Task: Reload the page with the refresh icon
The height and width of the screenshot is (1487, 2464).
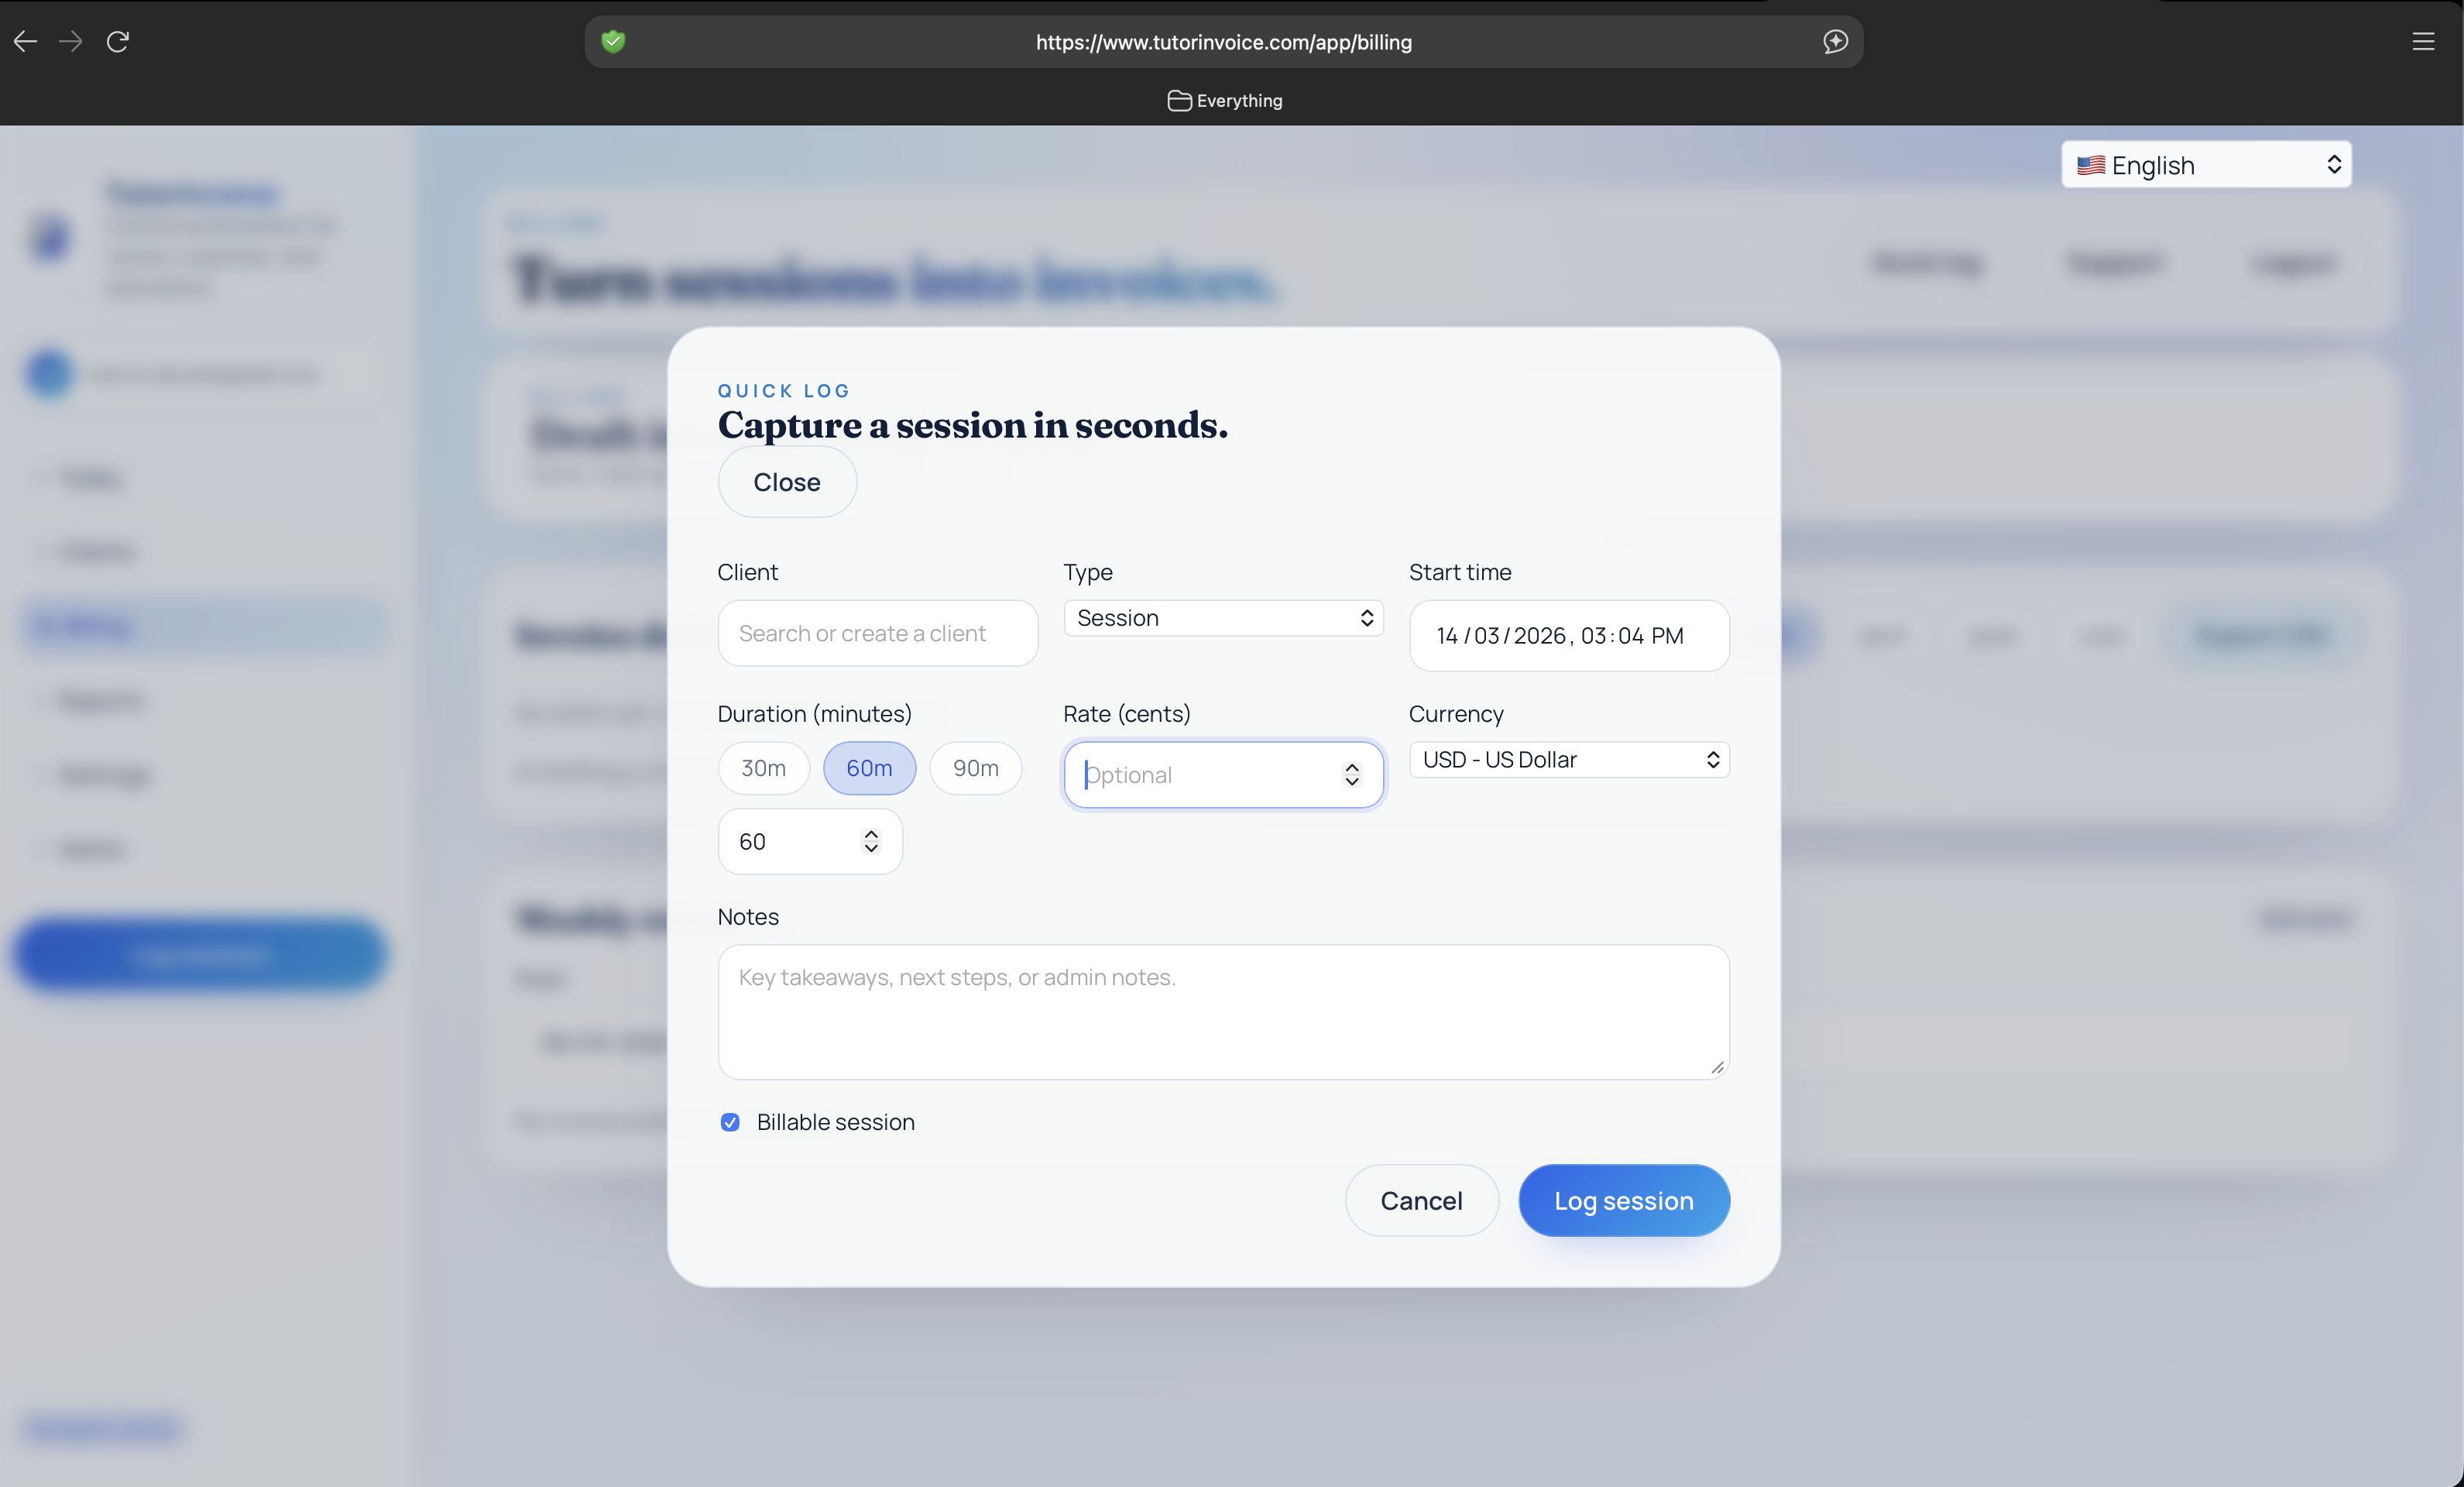Action: (117, 41)
